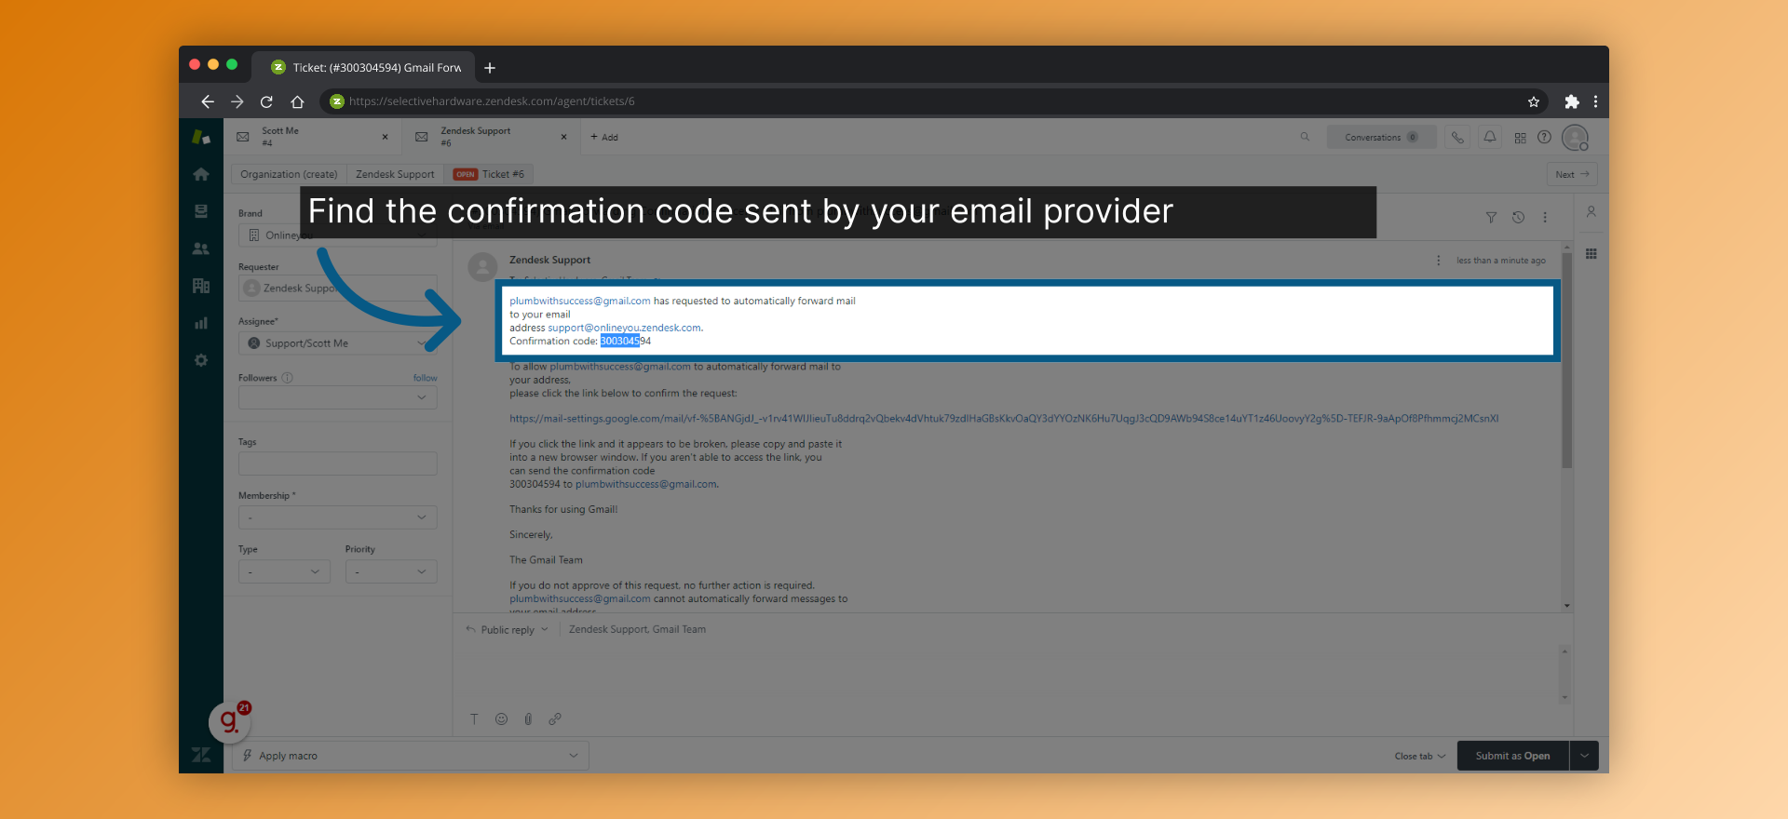Open Zendesk products grid icon
Viewport: 1788px width, 819px height.
[x=1520, y=138]
